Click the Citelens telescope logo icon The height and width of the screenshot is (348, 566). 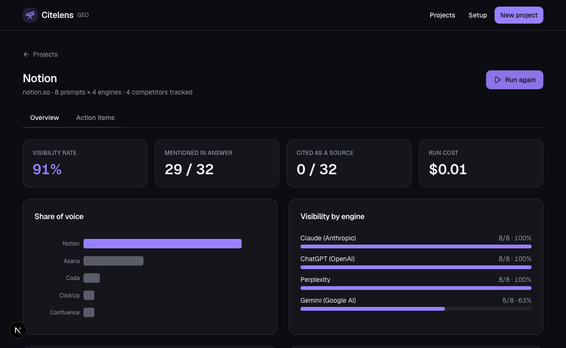30,15
